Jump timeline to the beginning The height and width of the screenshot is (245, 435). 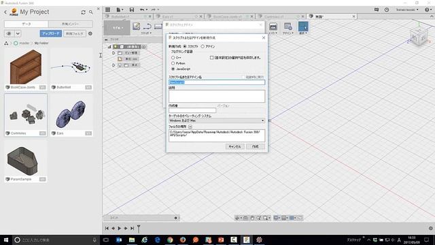[107, 229]
